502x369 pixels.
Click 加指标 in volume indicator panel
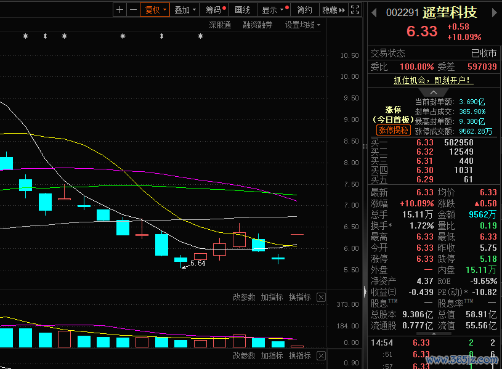(272, 297)
